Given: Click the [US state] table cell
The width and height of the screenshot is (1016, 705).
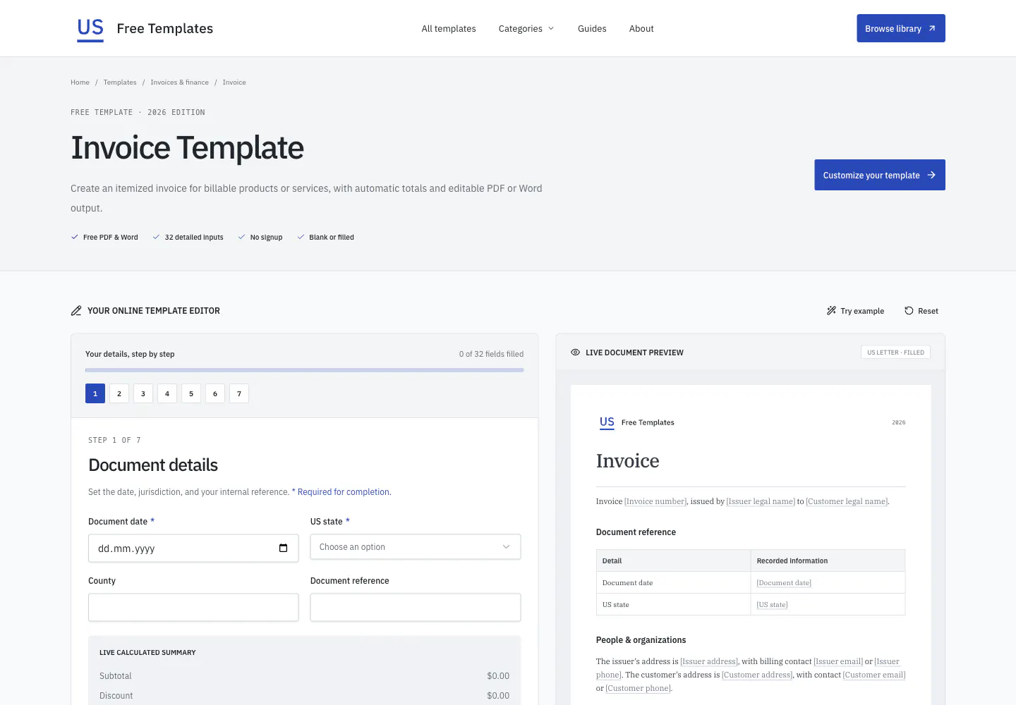Looking at the screenshot, I should (772, 605).
